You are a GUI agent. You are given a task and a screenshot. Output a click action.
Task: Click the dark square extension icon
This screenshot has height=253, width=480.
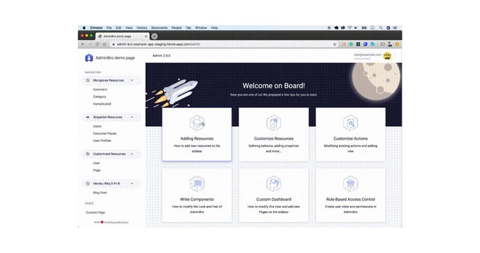[x=358, y=44]
